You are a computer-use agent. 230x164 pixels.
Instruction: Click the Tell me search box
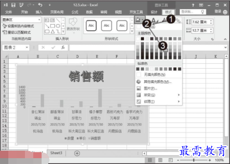point(193,12)
